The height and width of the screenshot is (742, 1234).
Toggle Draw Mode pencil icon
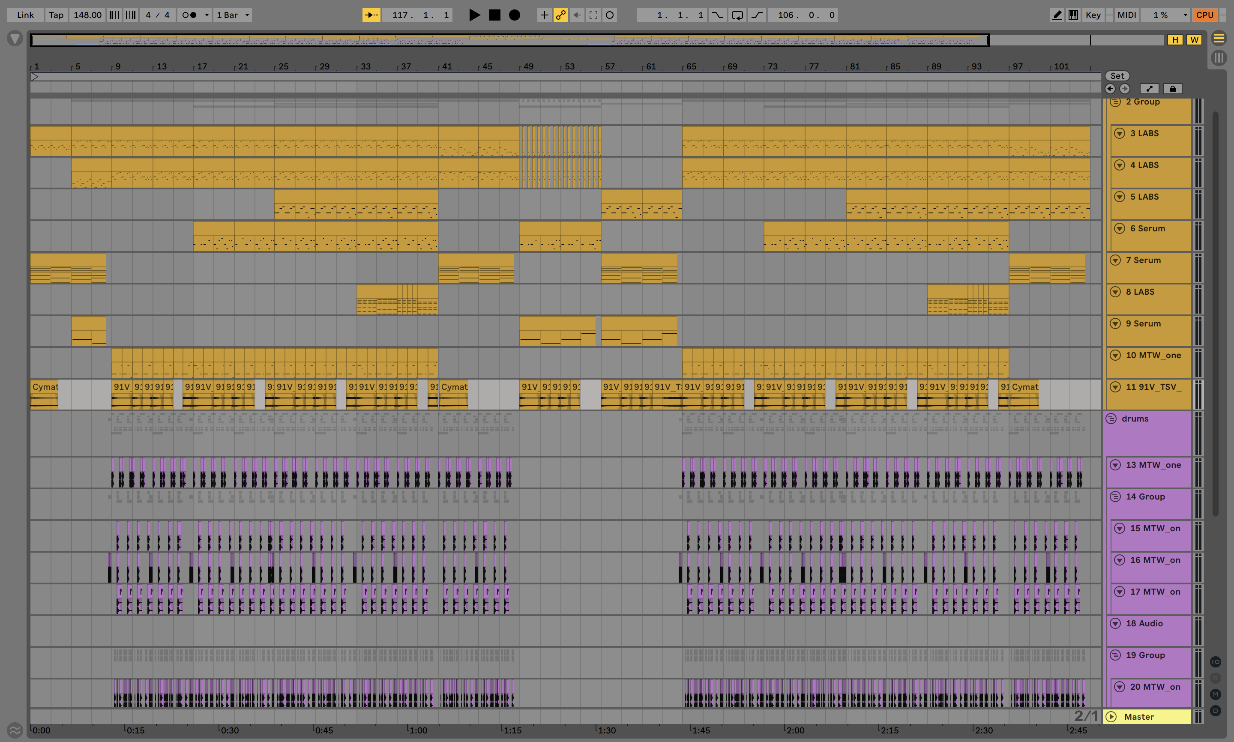click(1057, 15)
